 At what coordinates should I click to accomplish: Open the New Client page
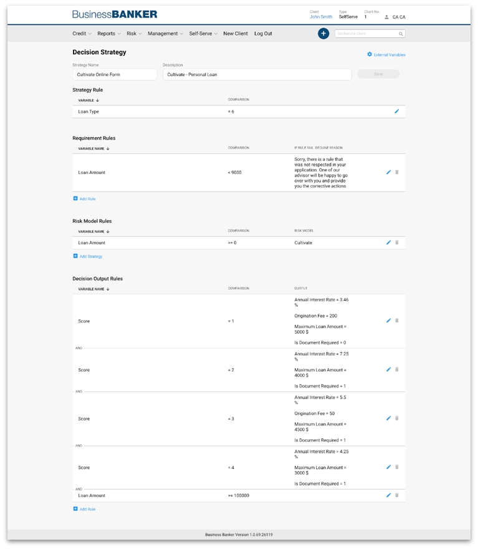click(236, 34)
